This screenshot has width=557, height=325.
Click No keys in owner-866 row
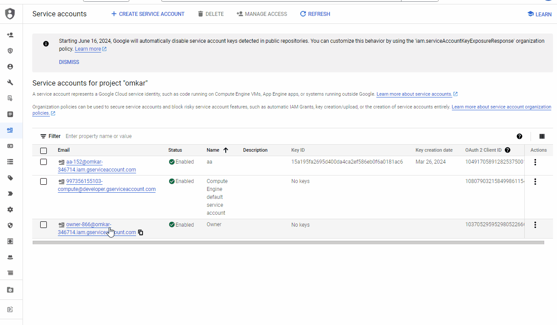pyautogui.click(x=300, y=225)
